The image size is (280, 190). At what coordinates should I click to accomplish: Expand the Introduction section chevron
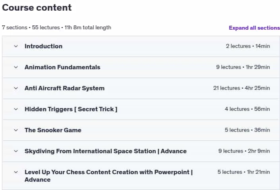pyautogui.click(x=16, y=46)
